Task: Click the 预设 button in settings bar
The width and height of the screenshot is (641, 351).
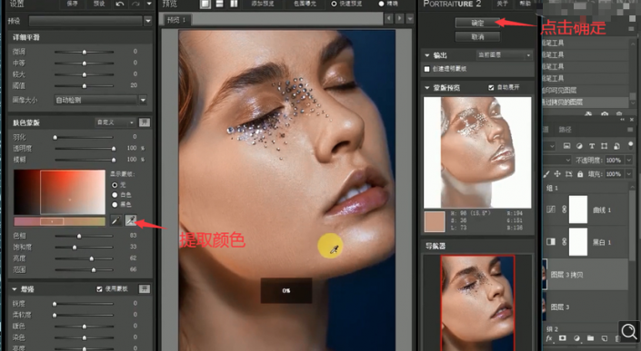Action: click(99, 4)
